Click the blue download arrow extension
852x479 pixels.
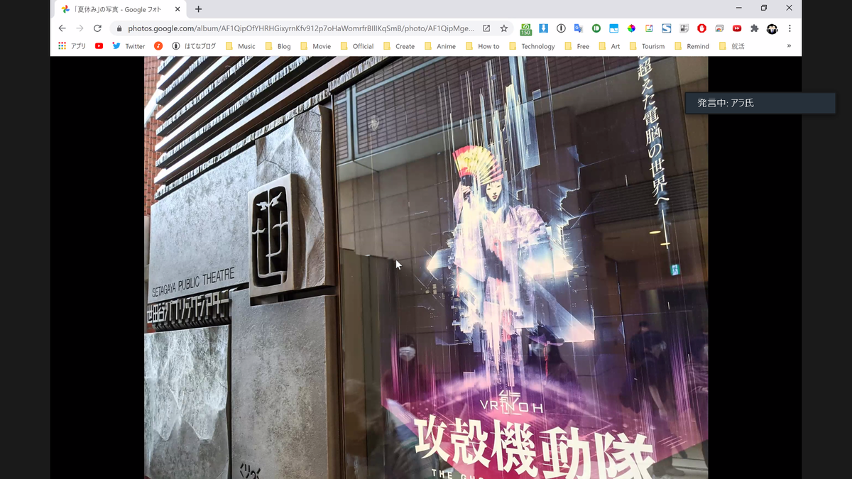coord(543,28)
